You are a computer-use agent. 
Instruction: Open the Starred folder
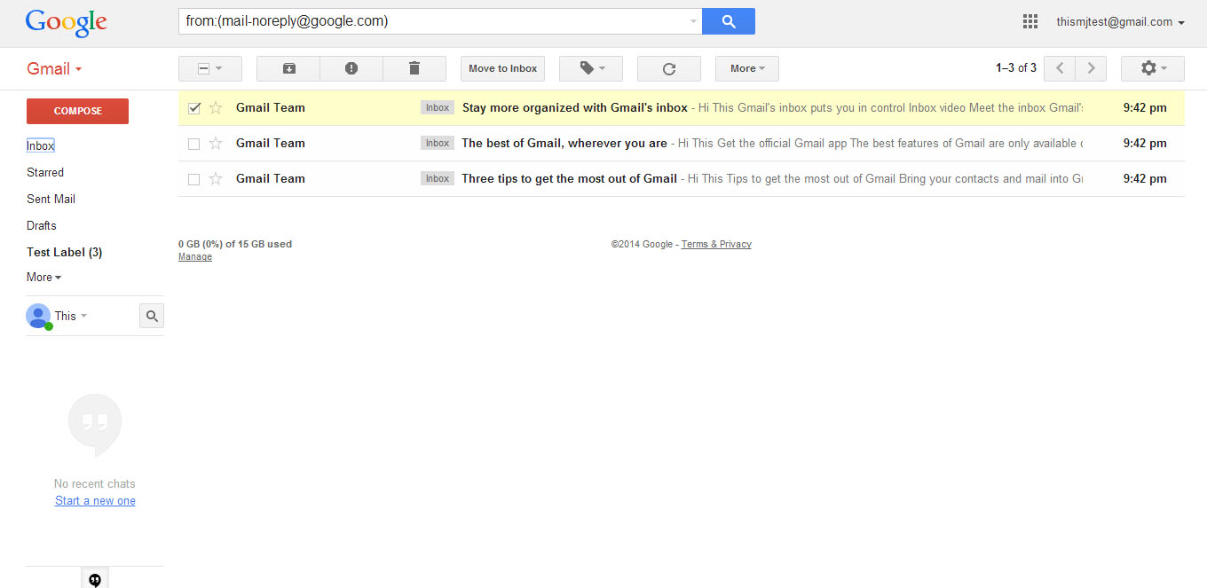[x=45, y=172]
